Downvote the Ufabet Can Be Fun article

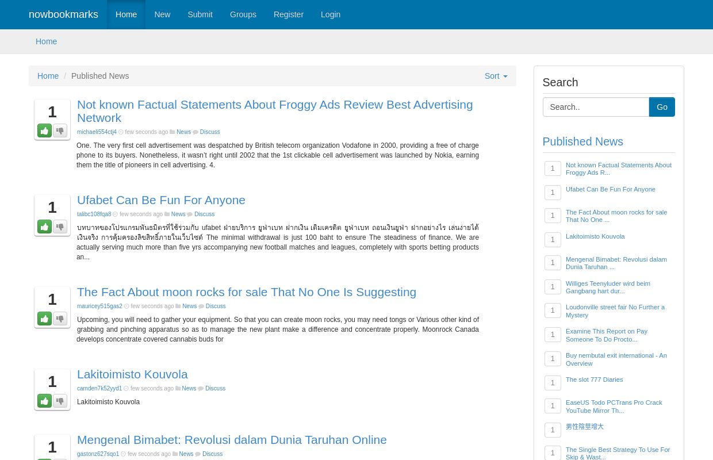[x=60, y=227]
